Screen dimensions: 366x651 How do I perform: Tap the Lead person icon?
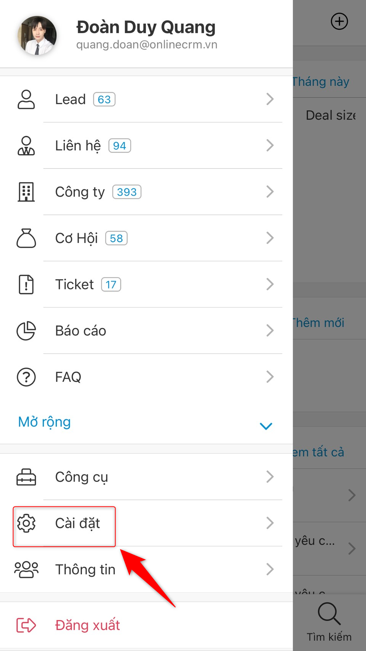coord(26,100)
